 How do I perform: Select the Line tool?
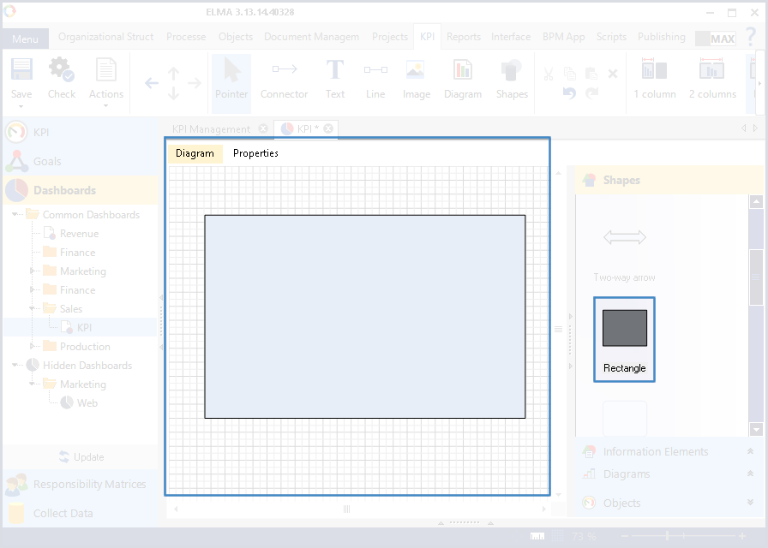[375, 78]
